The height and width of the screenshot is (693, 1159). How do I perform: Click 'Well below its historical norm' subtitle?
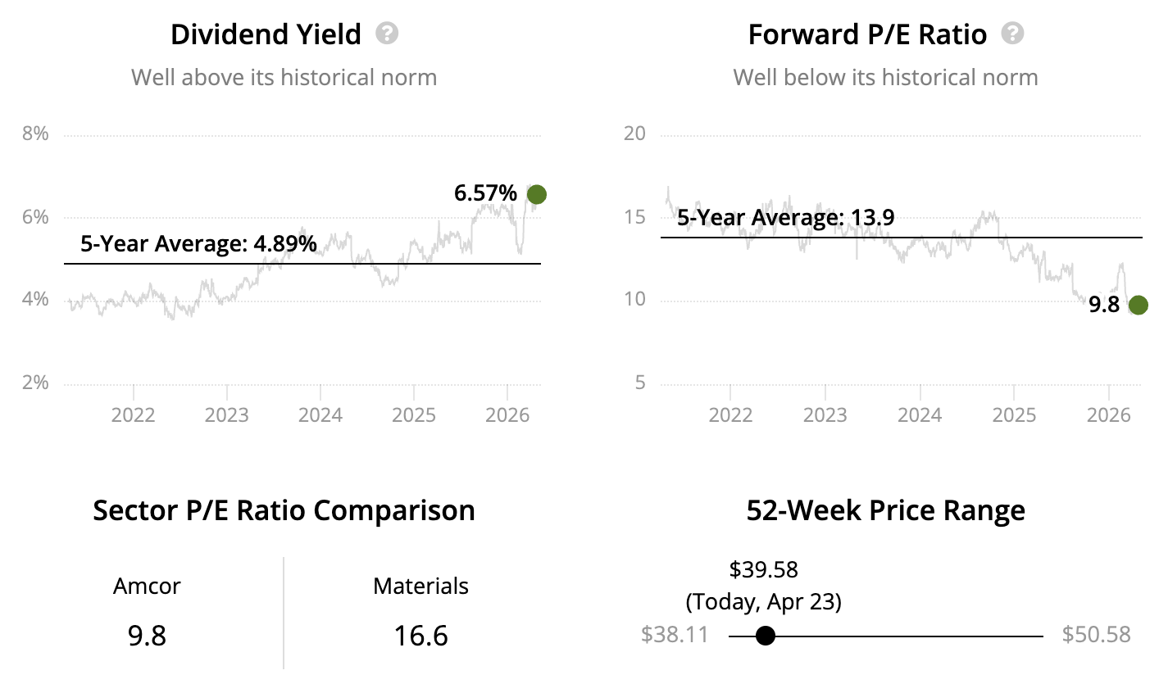pyautogui.click(x=885, y=77)
